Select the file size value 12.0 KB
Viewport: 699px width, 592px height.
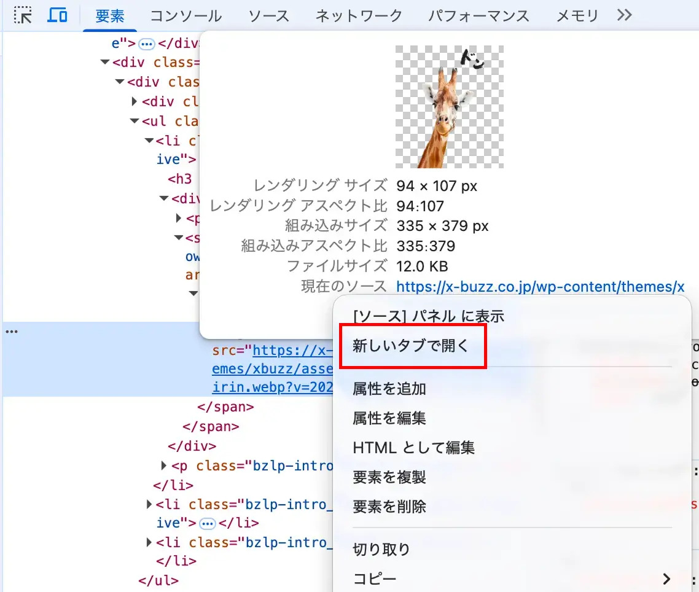pyautogui.click(x=422, y=266)
